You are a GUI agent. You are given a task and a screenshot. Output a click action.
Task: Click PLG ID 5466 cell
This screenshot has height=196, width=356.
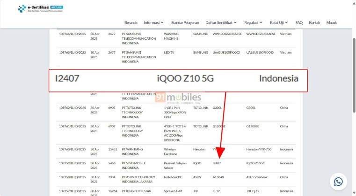[x=112, y=163]
